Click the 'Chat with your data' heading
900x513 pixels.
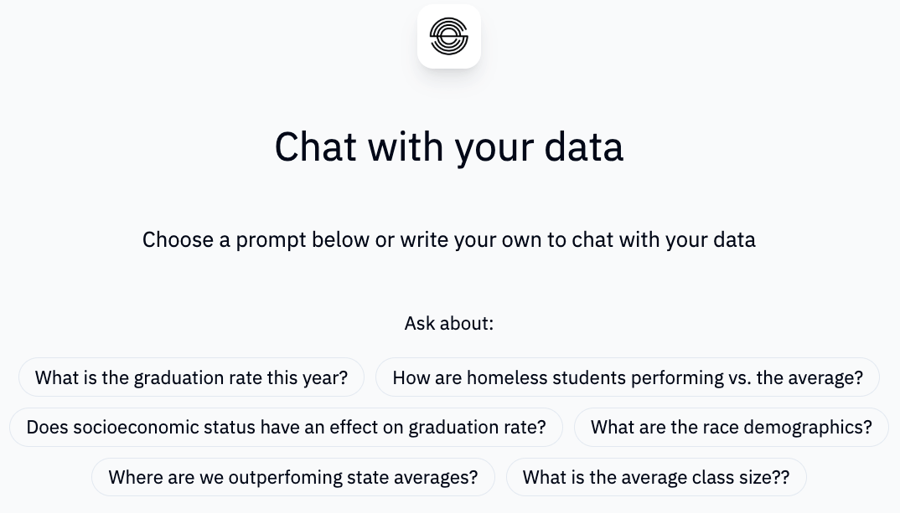[449, 146]
